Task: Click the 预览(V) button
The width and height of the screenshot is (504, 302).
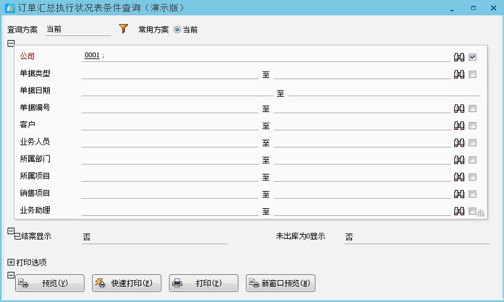Action: (x=50, y=283)
